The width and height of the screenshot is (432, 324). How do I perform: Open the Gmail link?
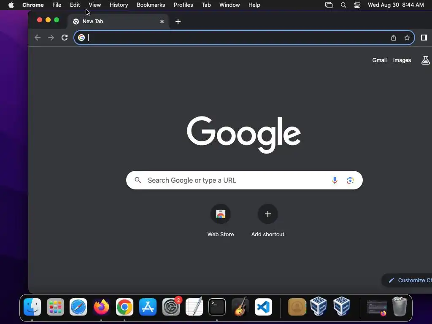tap(379, 60)
